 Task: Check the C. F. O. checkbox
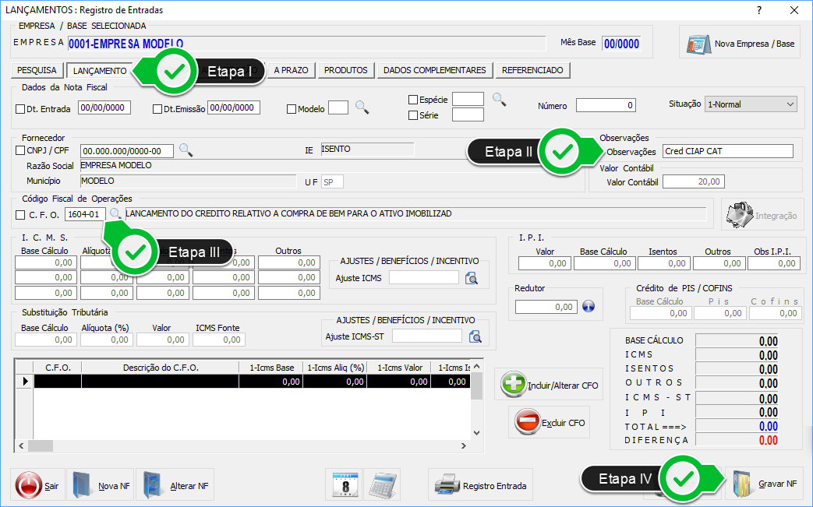pos(20,214)
